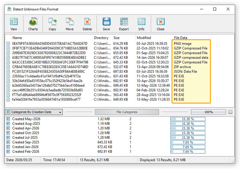Select file icon of 23930ac11c4dae6c41a1947cf8df4c52b4f1f72e
Viewport: 240px width, 169px height.
tap(8, 76)
